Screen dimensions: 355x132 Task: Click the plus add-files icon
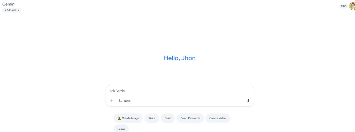click(x=111, y=101)
